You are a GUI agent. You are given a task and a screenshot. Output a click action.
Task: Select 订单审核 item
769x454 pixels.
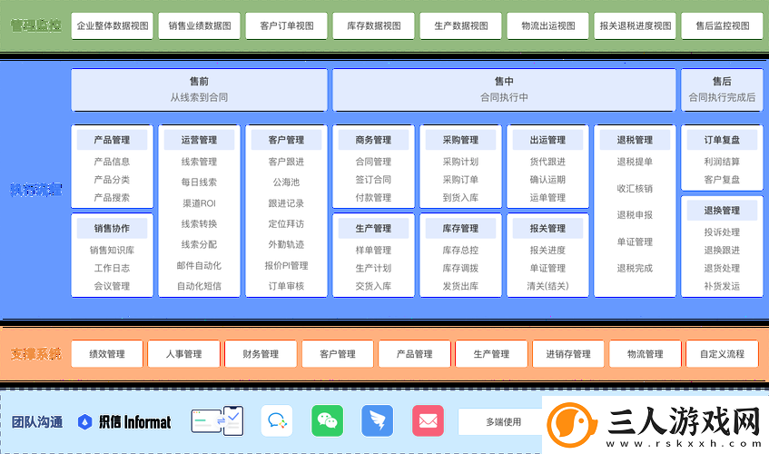(286, 286)
